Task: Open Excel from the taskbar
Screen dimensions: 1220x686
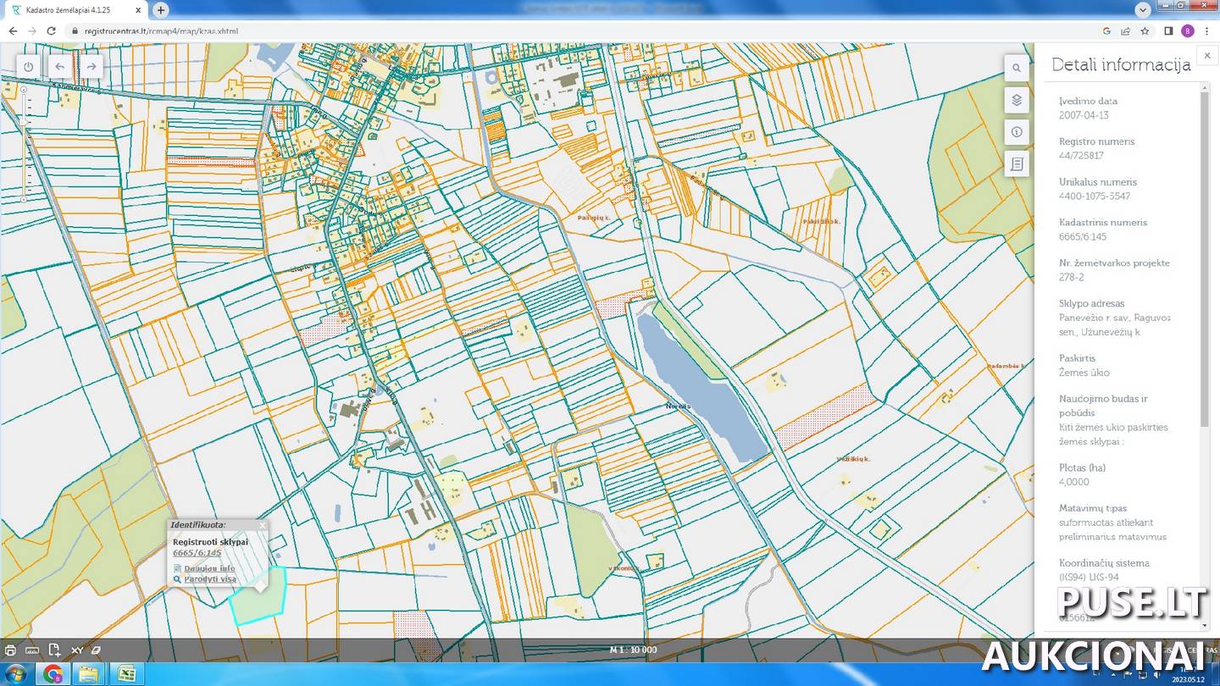Action: (125, 674)
